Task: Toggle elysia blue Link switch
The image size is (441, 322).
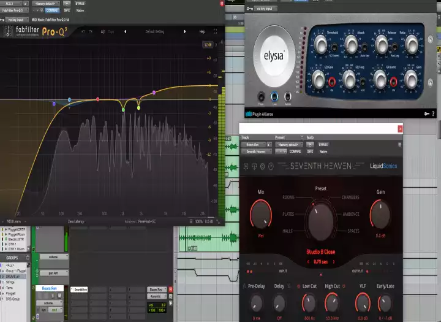Action: pos(274,97)
